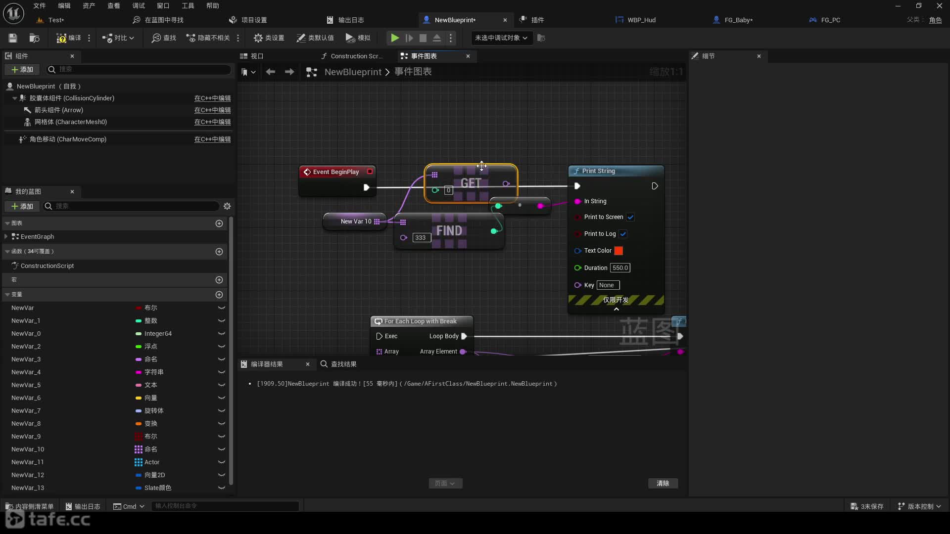The width and height of the screenshot is (950, 534).
Task: Click the graph Back navigation arrow
Action: pyautogui.click(x=270, y=72)
